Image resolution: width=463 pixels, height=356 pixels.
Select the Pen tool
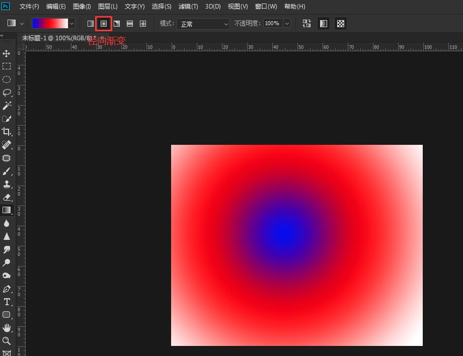pos(7,289)
